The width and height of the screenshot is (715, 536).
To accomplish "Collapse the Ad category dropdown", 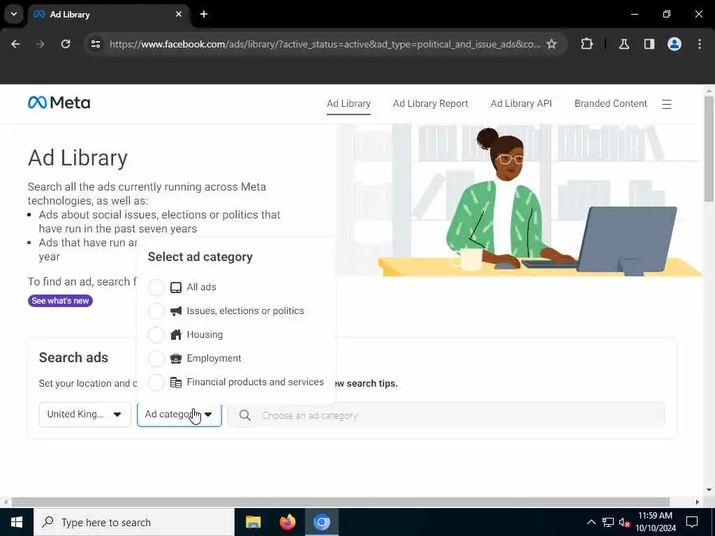I will (x=179, y=415).
